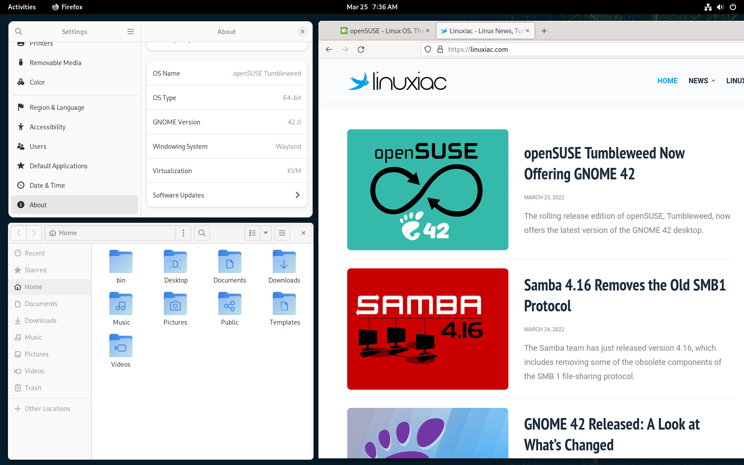
Task: Click the OS Type 64-bit row
Action: click(x=227, y=98)
